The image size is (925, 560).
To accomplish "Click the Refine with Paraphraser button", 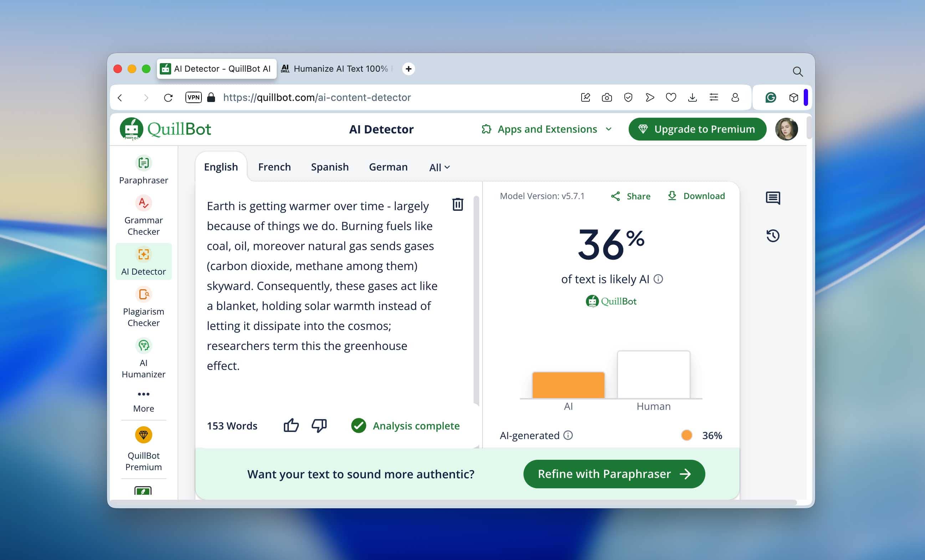I will pyautogui.click(x=614, y=474).
